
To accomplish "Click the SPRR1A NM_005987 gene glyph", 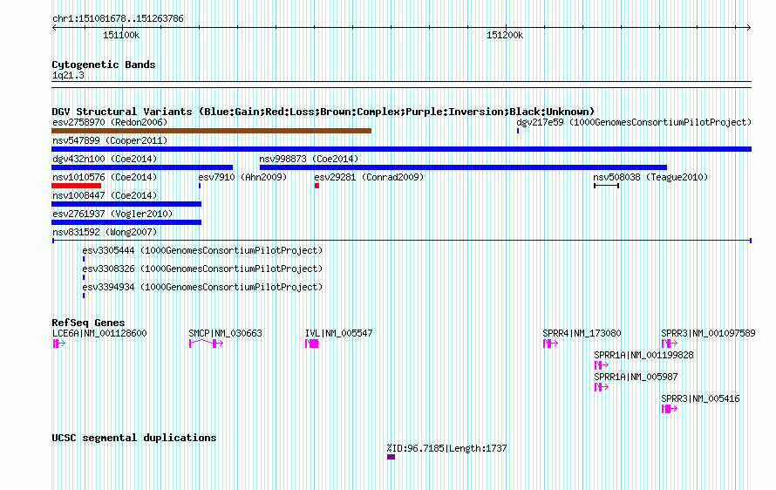I will pos(602,387).
